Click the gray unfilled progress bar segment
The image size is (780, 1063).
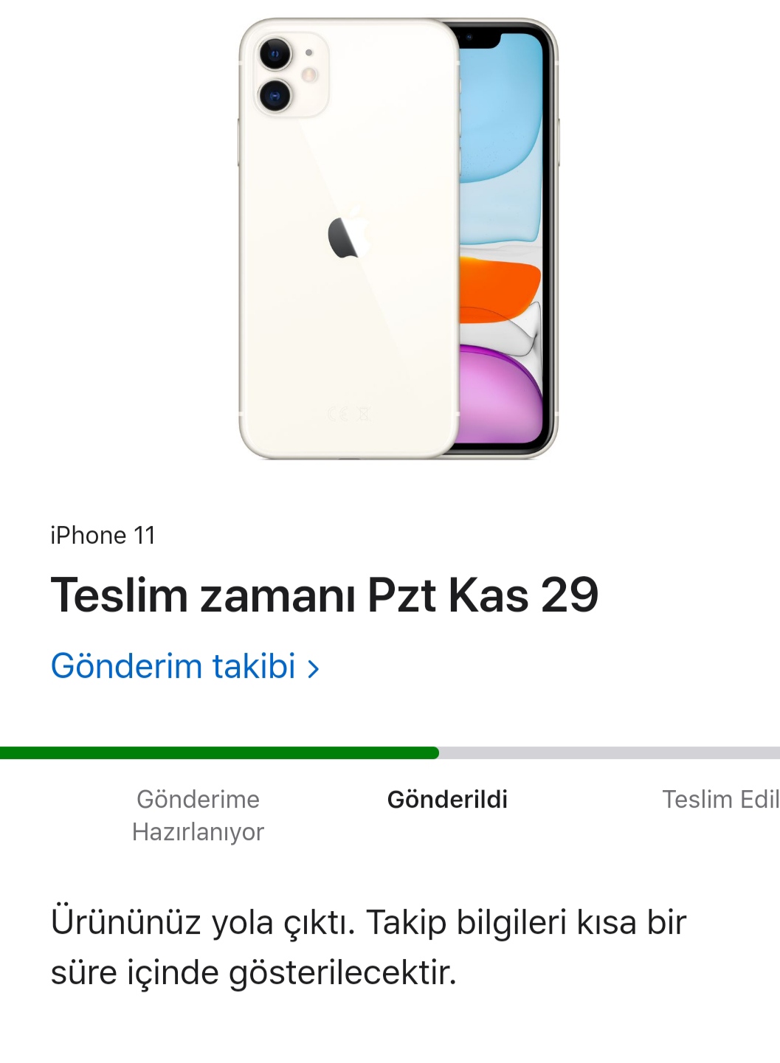610,753
